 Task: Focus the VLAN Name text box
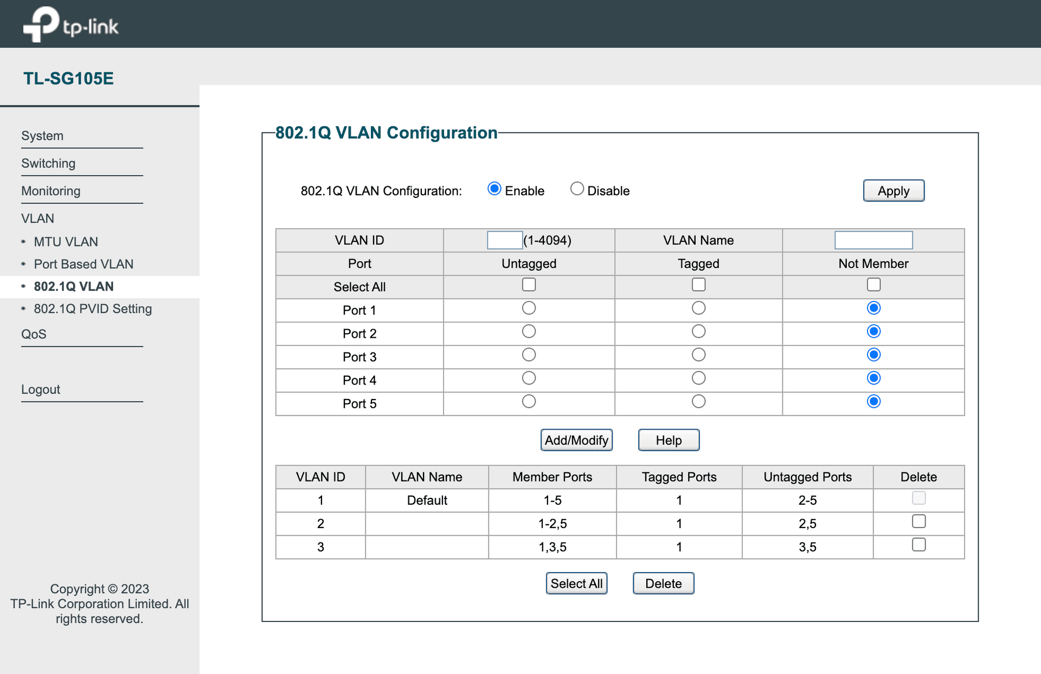(x=873, y=240)
